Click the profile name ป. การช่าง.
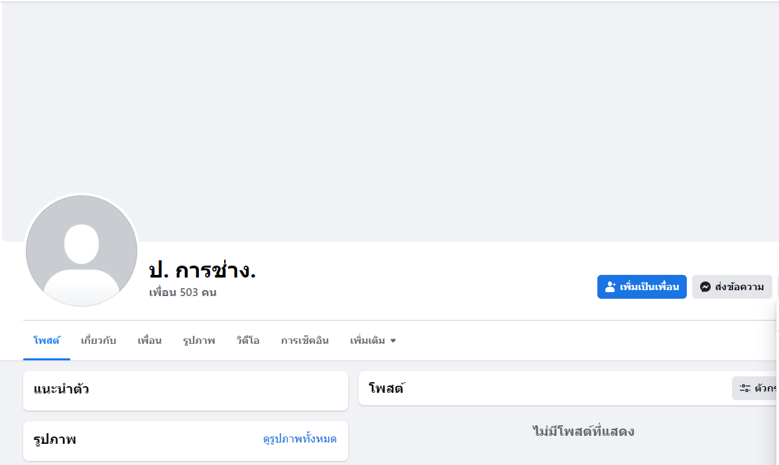Viewport: 779px width, 465px height. [202, 270]
